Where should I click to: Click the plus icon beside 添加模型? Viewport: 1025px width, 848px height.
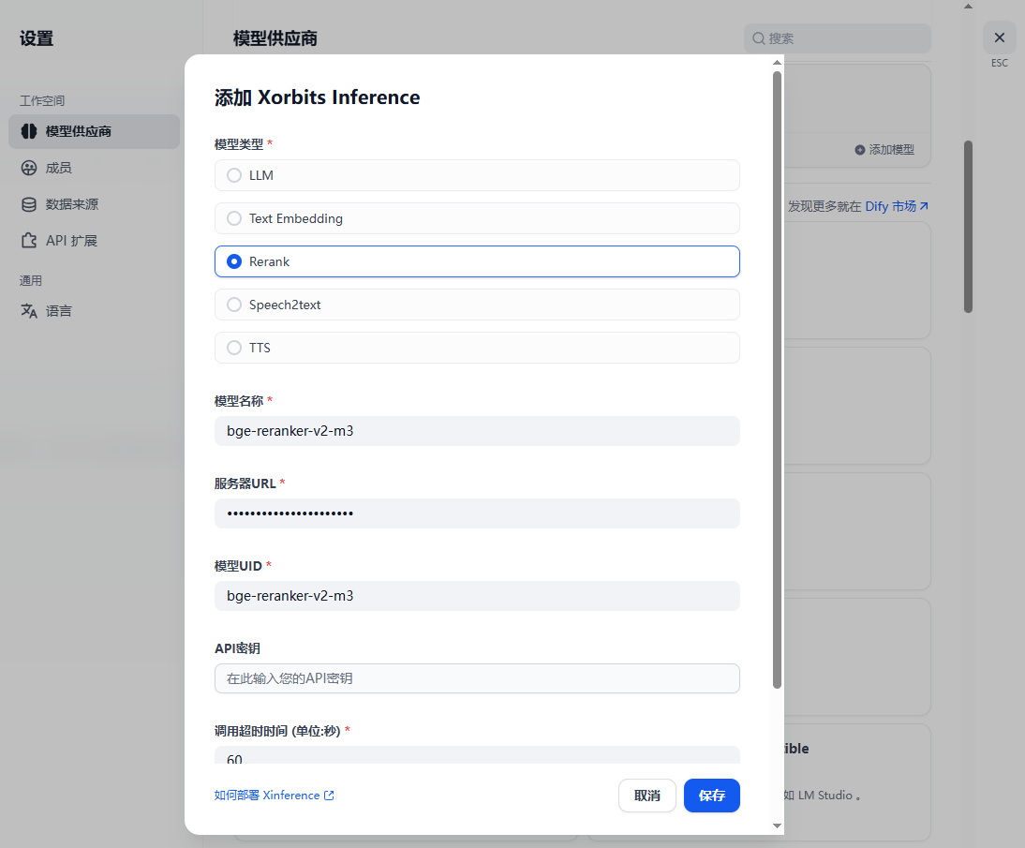coord(859,150)
